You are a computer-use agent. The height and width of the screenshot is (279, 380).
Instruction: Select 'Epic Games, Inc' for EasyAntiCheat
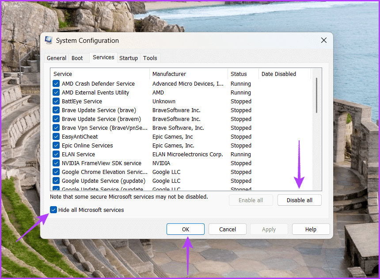point(173,136)
